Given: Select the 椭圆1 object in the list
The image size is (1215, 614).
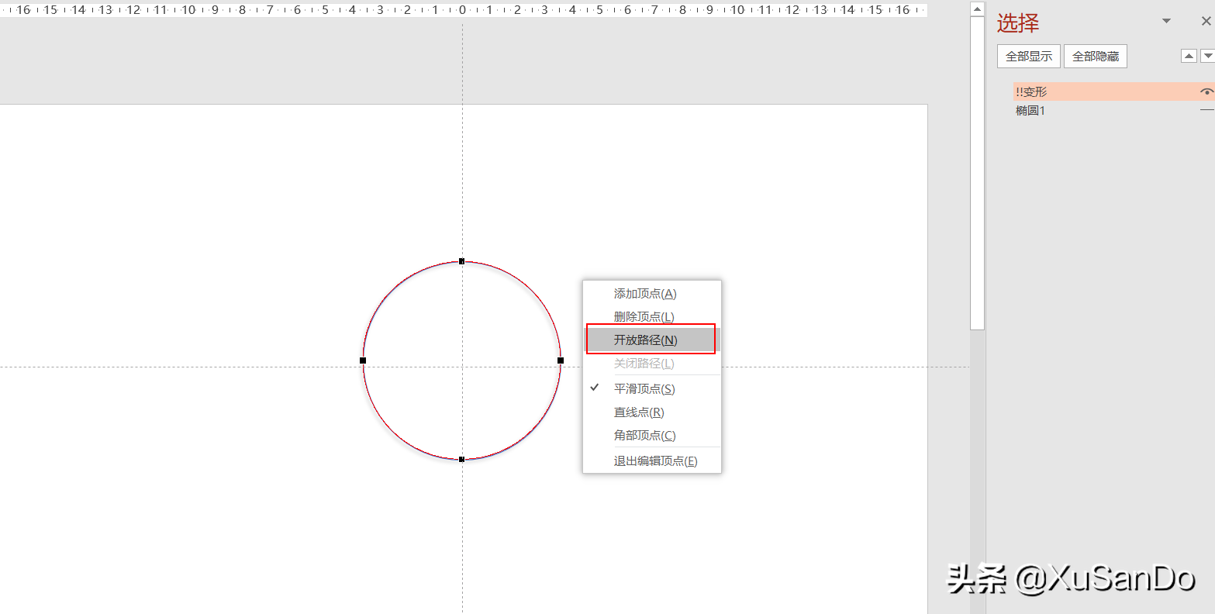Looking at the screenshot, I should pos(1113,111).
